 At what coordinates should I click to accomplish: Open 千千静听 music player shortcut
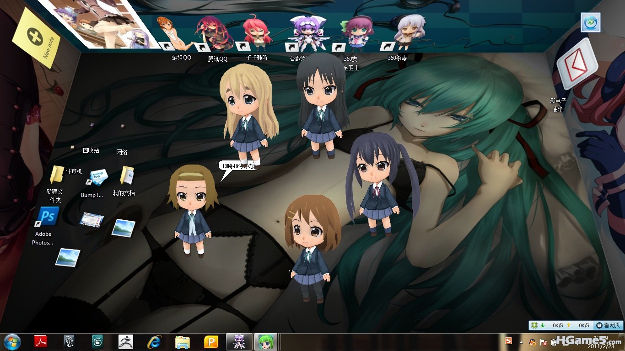(x=256, y=33)
